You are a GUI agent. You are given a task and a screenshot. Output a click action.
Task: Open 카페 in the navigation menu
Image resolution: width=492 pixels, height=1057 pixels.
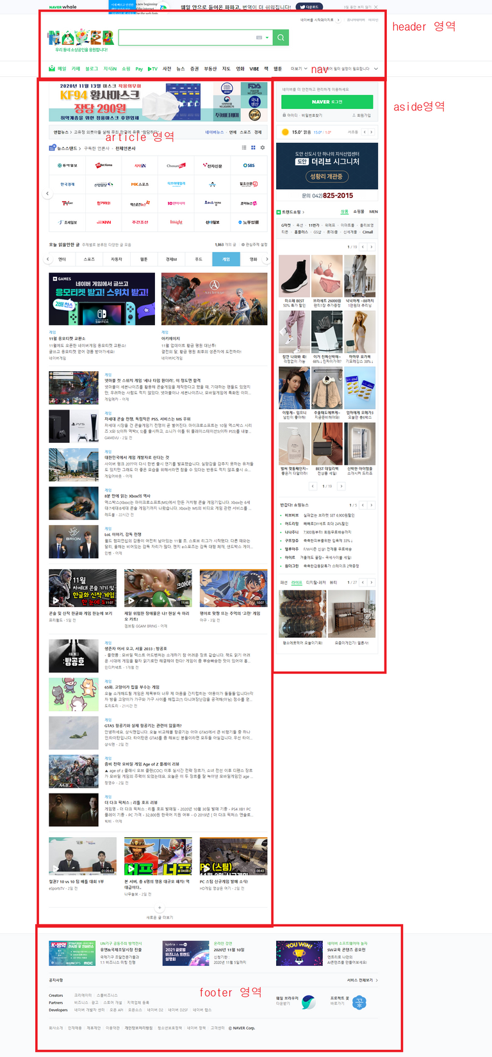click(76, 69)
